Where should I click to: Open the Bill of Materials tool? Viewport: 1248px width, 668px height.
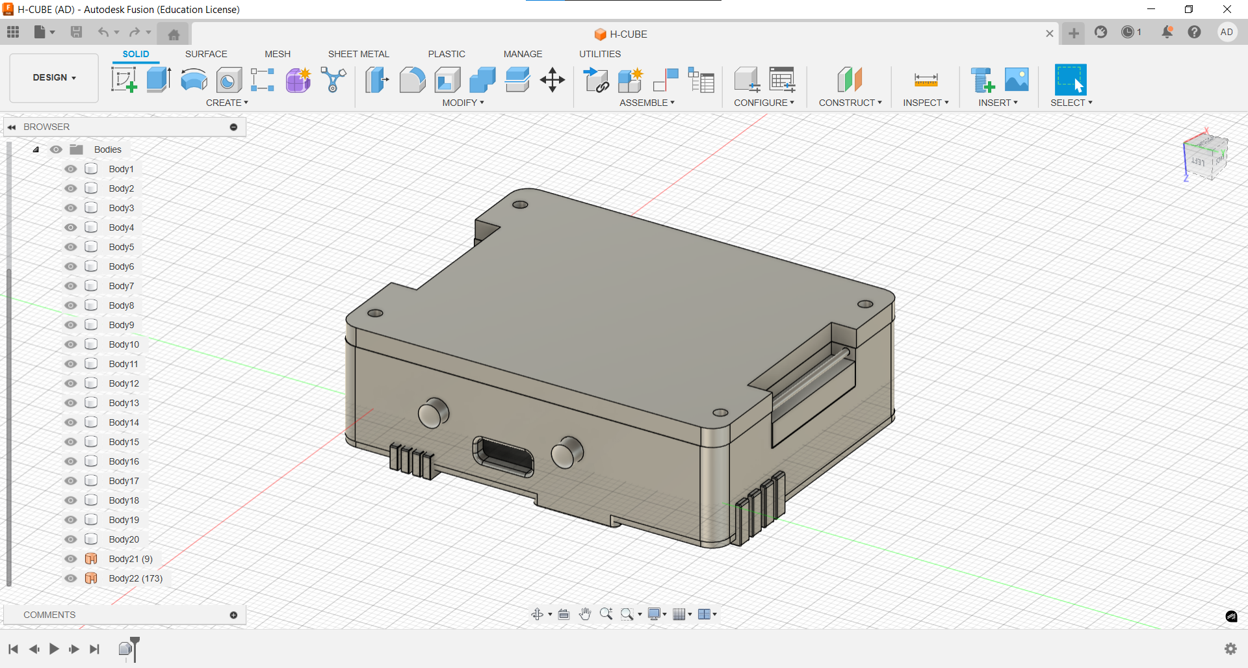(x=701, y=80)
